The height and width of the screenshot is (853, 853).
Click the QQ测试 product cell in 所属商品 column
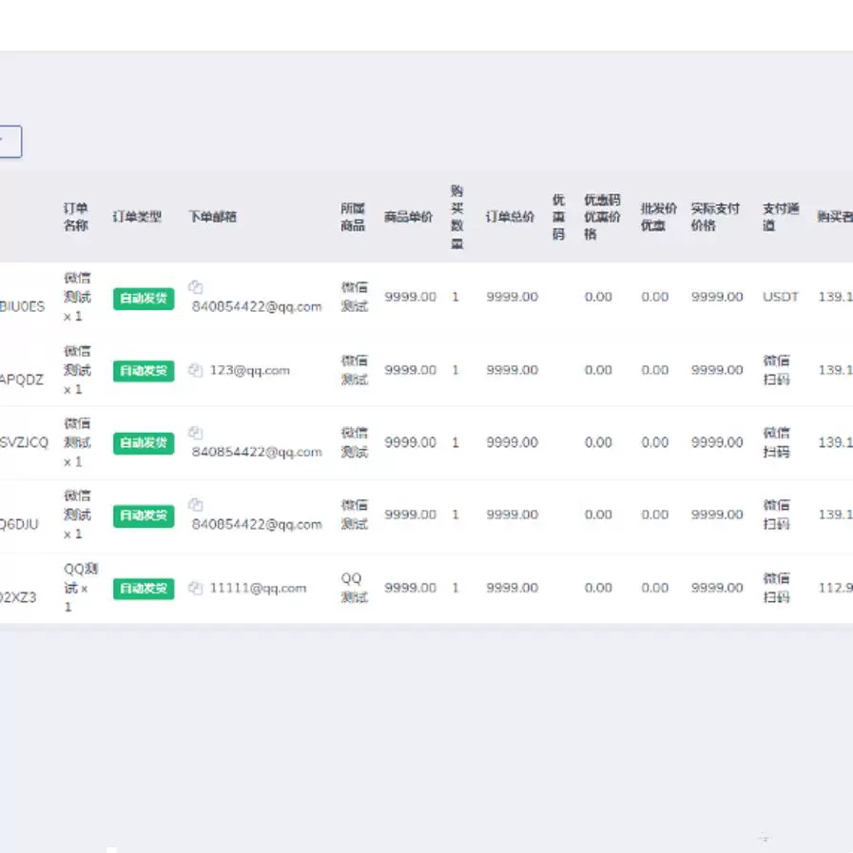[354, 588]
